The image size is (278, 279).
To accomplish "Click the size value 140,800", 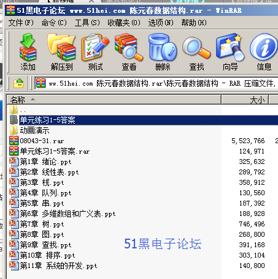I will pyautogui.click(x=252, y=266).
